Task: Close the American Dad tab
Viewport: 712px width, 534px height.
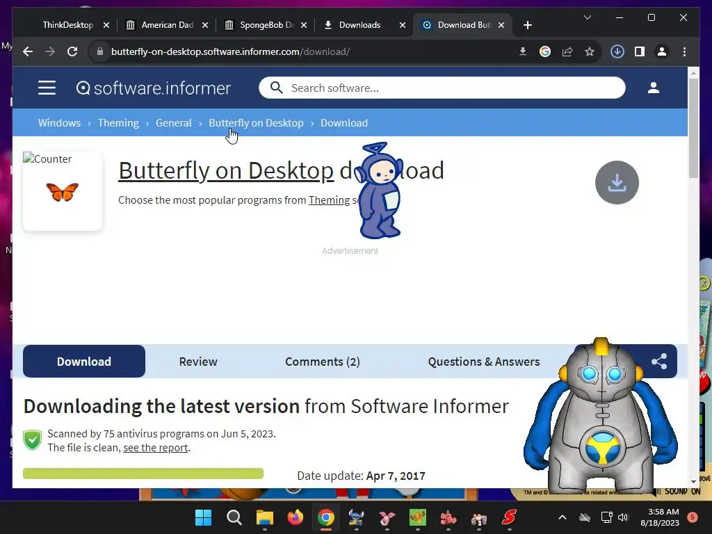Action: (x=205, y=25)
